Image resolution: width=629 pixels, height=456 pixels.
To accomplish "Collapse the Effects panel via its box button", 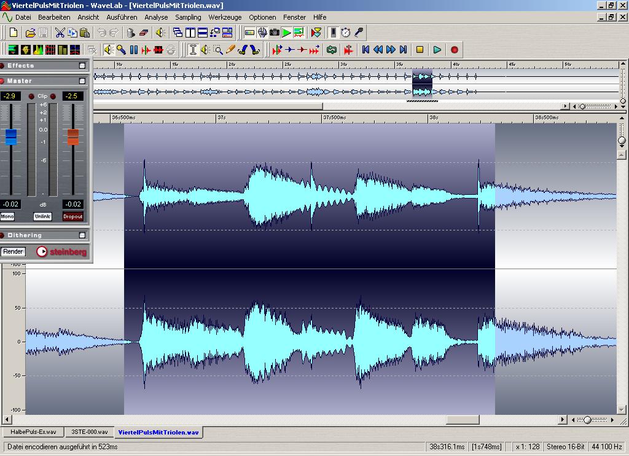I will click(x=82, y=65).
